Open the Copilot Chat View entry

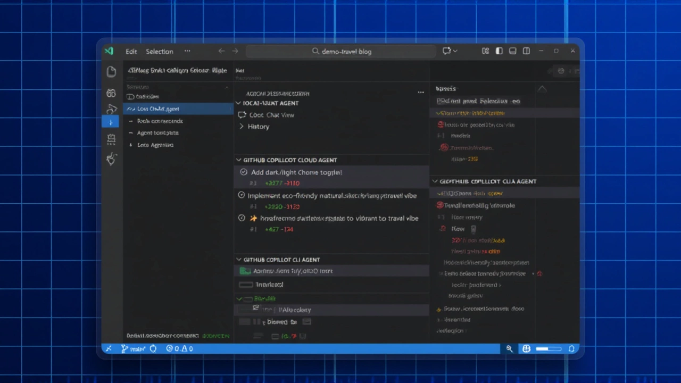pos(271,115)
